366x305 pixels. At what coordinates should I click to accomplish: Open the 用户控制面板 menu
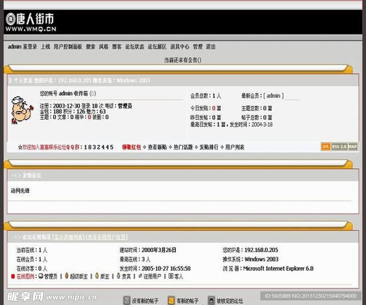coord(68,47)
